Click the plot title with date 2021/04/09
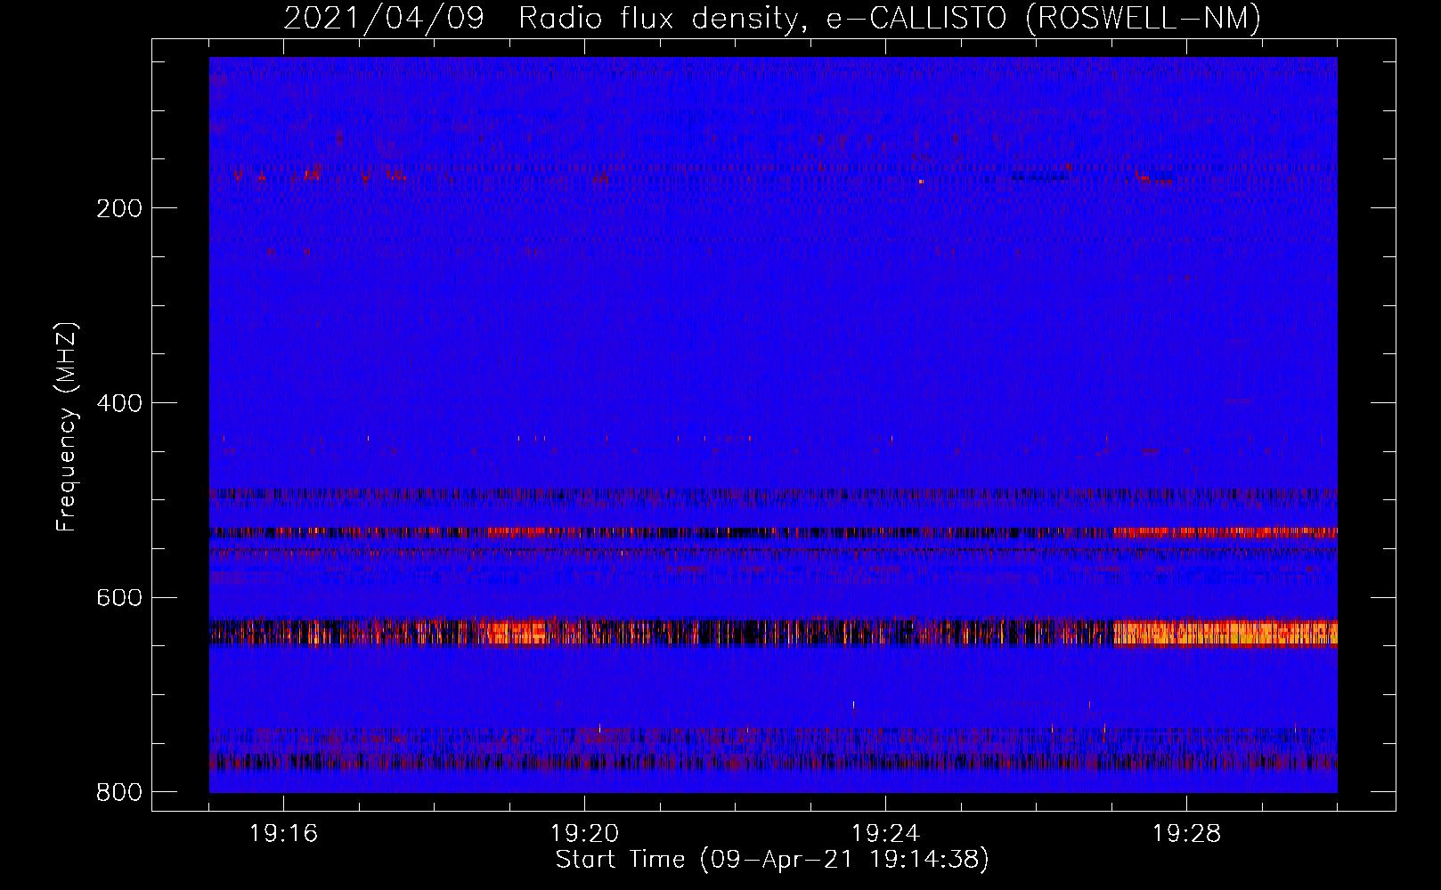The image size is (1441, 890). click(x=772, y=18)
